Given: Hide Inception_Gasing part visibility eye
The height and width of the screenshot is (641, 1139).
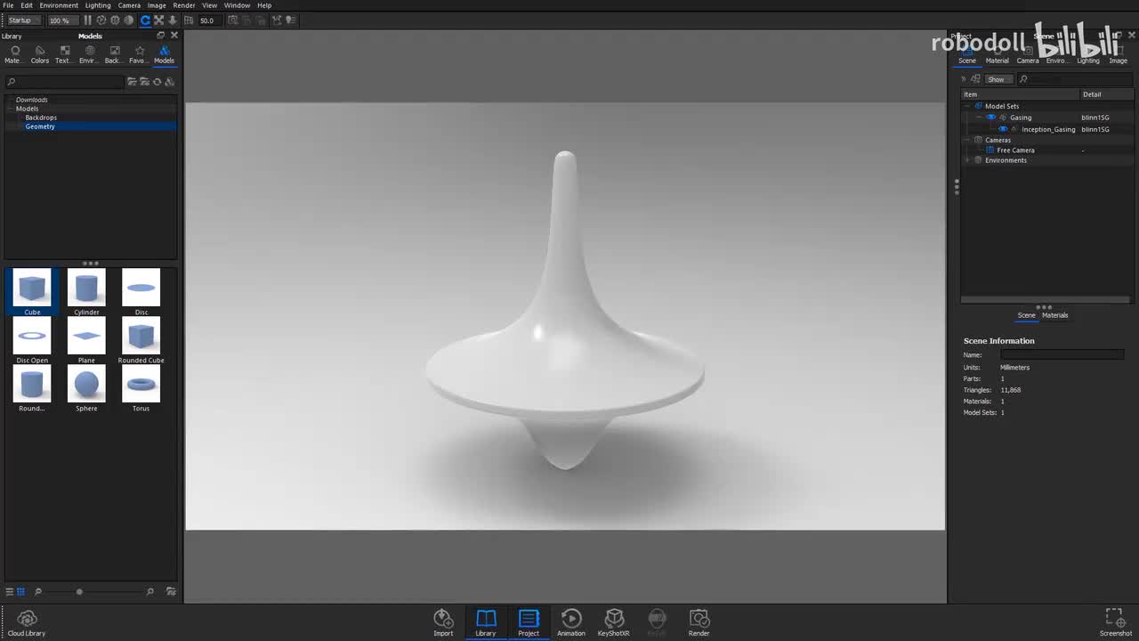Looking at the screenshot, I should [x=1003, y=129].
